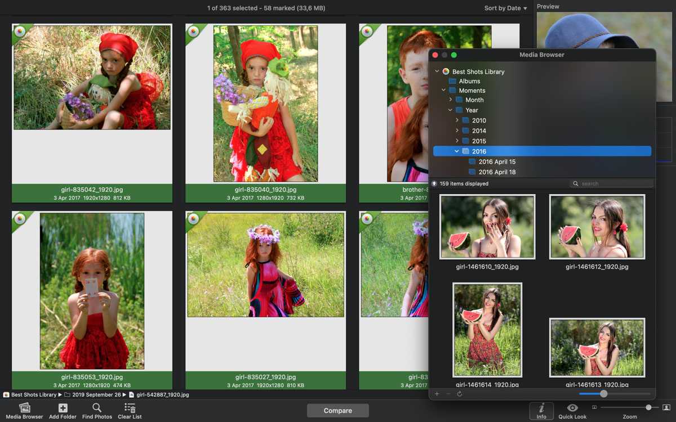The width and height of the screenshot is (676, 422).
Task: Click the Clear List icon
Action: click(130, 408)
